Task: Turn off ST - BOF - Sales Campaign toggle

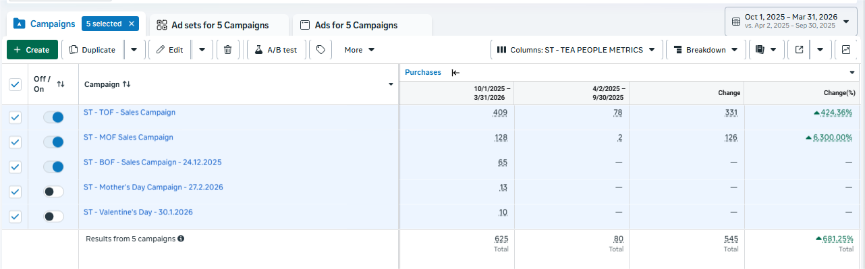Action: coord(53,167)
